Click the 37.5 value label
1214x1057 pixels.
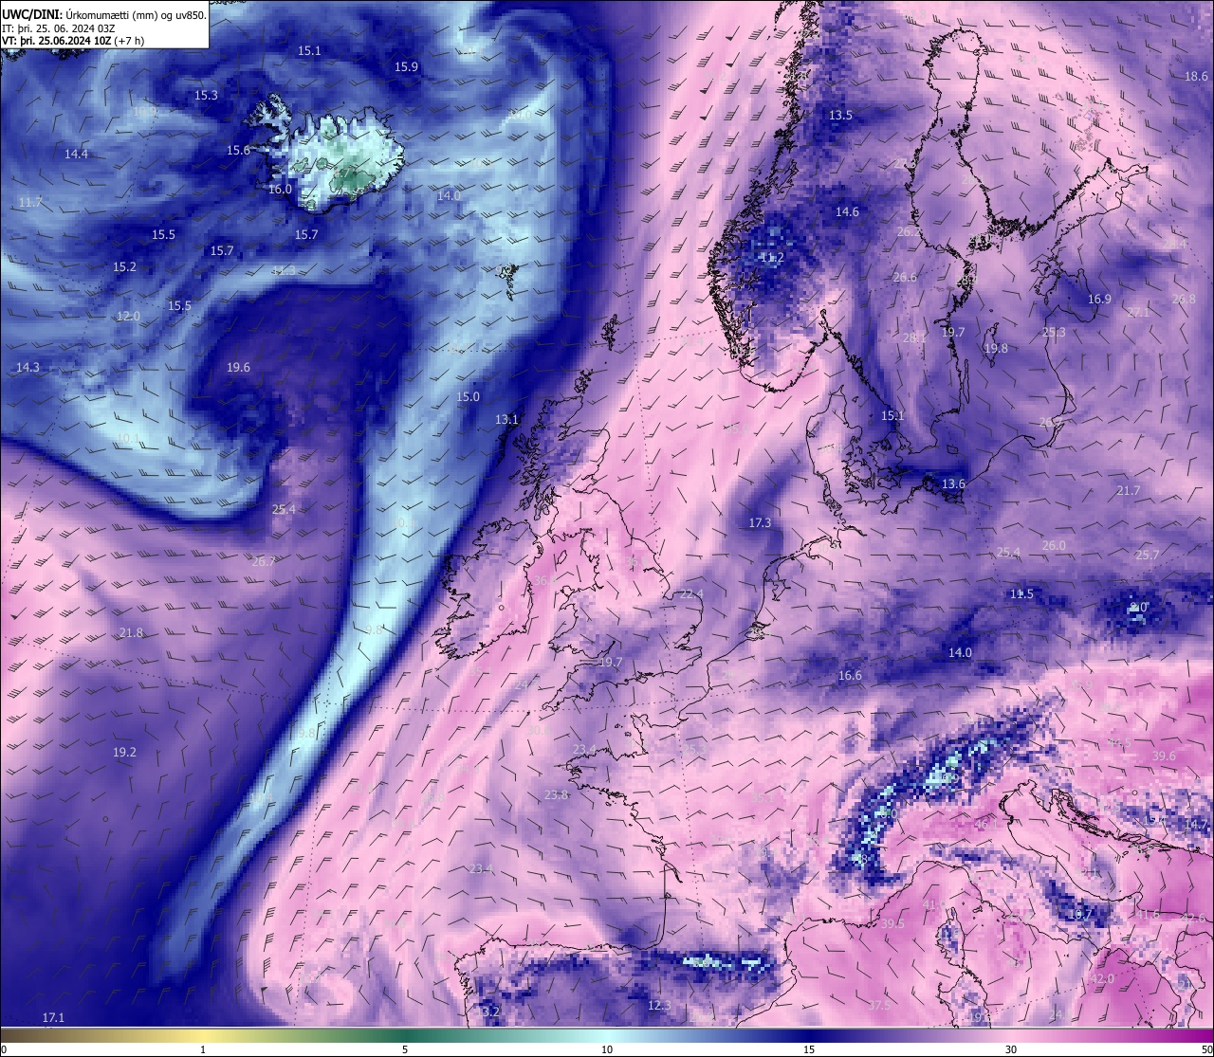click(x=879, y=1005)
